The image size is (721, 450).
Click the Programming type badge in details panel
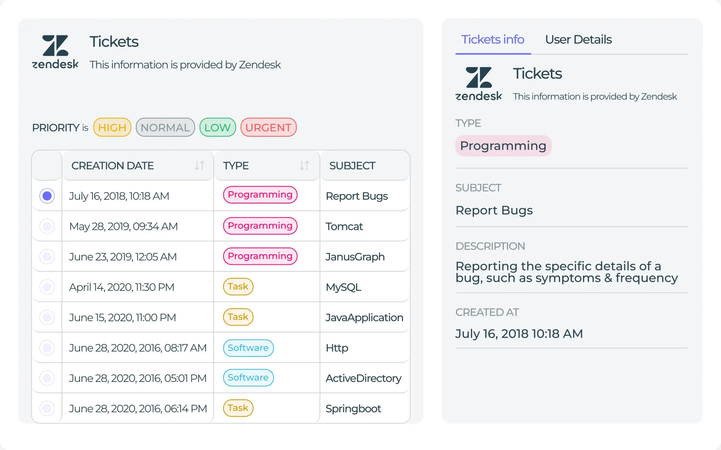point(503,145)
